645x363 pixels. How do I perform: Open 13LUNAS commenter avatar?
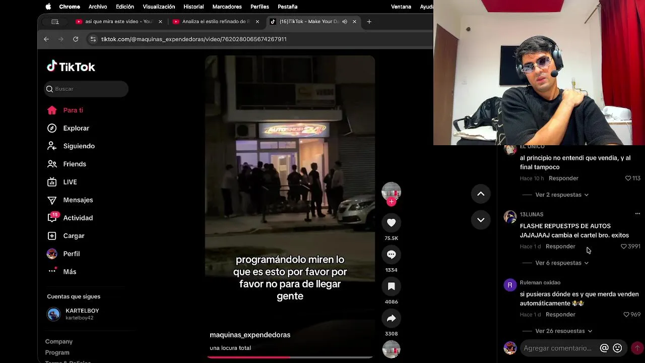tap(510, 217)
